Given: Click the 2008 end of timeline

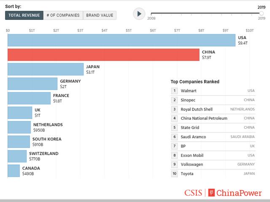Looking at the screenshot, I should [151, 13].
